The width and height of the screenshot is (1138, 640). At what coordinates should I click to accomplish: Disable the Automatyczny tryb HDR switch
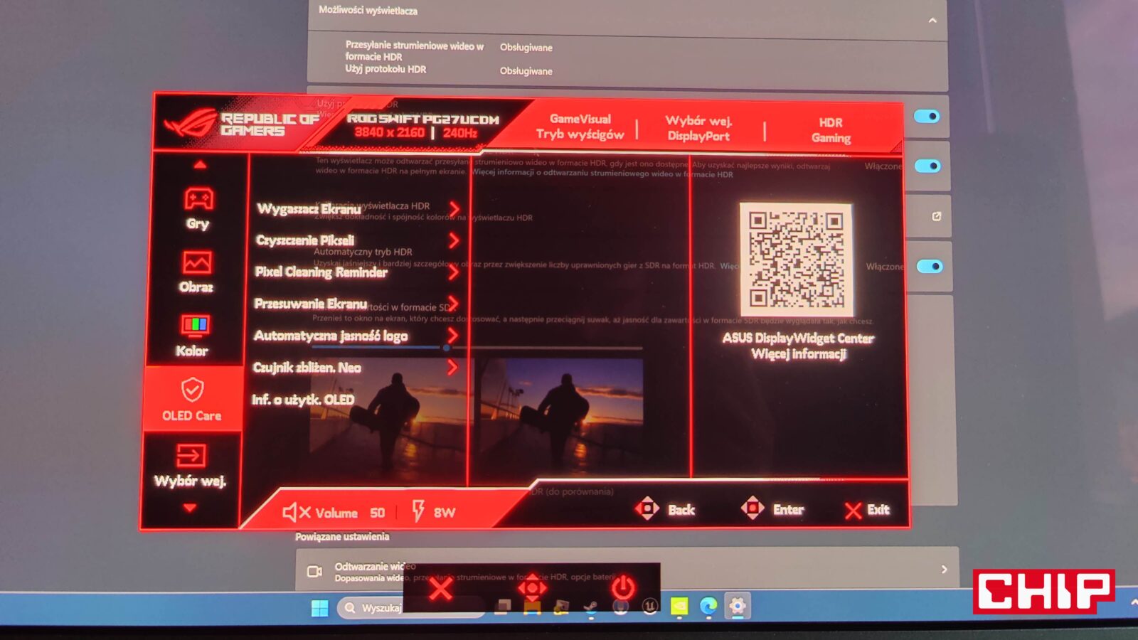click(929, 267)
